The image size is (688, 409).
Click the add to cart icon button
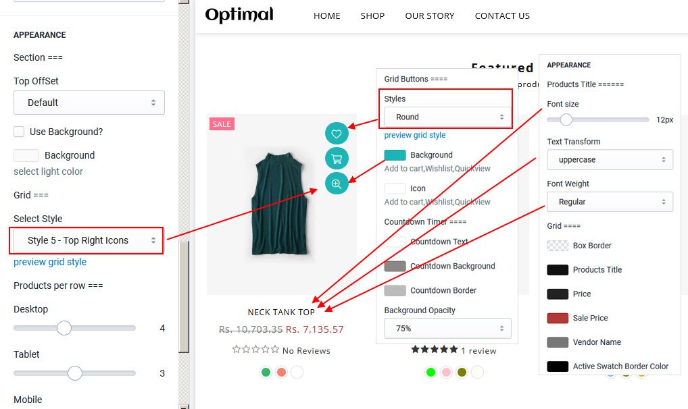(337, 159)
